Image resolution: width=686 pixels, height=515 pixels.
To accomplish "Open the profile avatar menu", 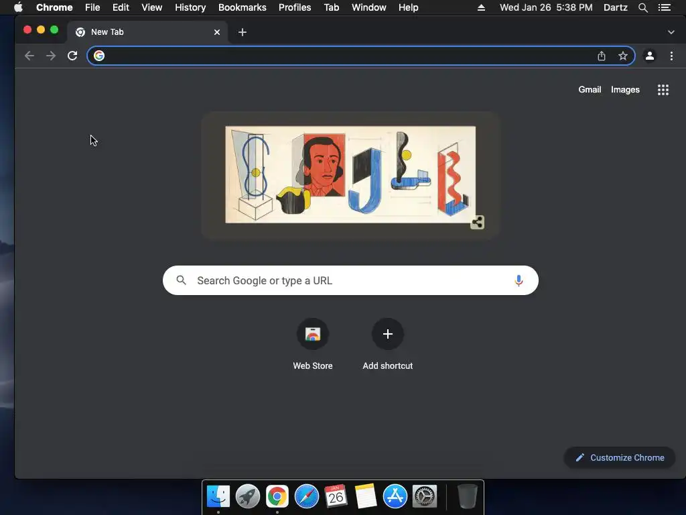I will coord(650,56).
